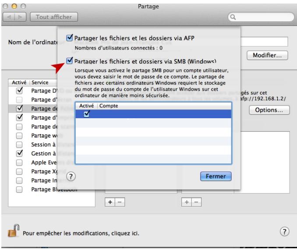Remove a user with the right minus button

[196, 202]
